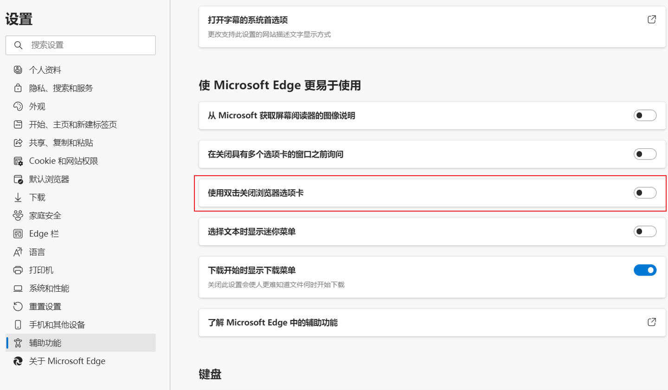Click the 重置设置 (Reset) icon
Screen dimensions: 668x390
17,306
